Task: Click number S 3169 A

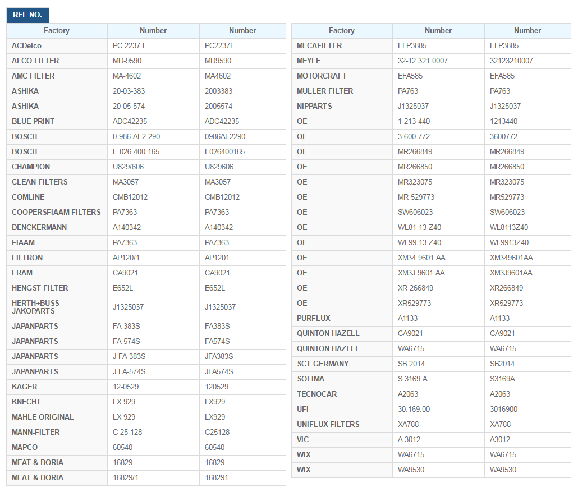Action: (412, 379)
